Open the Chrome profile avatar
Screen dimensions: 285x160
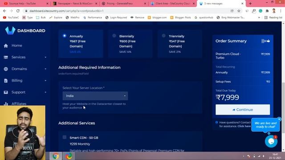(274, 11)
